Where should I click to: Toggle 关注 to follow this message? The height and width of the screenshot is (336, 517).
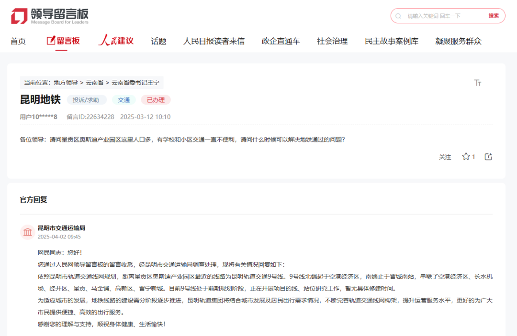coord(446,157)
